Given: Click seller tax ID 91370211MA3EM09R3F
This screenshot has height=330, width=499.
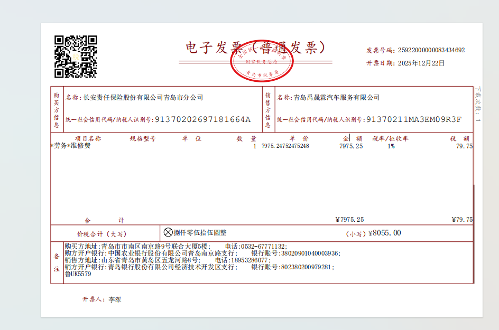Looking at the screenshot, I should [x=414, y=120].
